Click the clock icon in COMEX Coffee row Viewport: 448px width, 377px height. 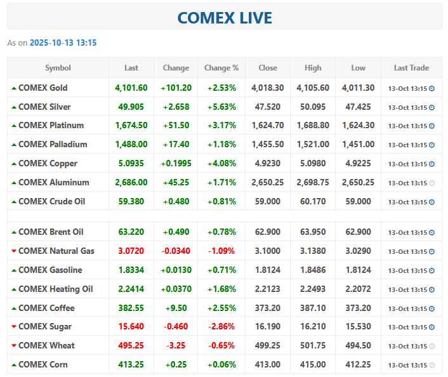(432, 308)
